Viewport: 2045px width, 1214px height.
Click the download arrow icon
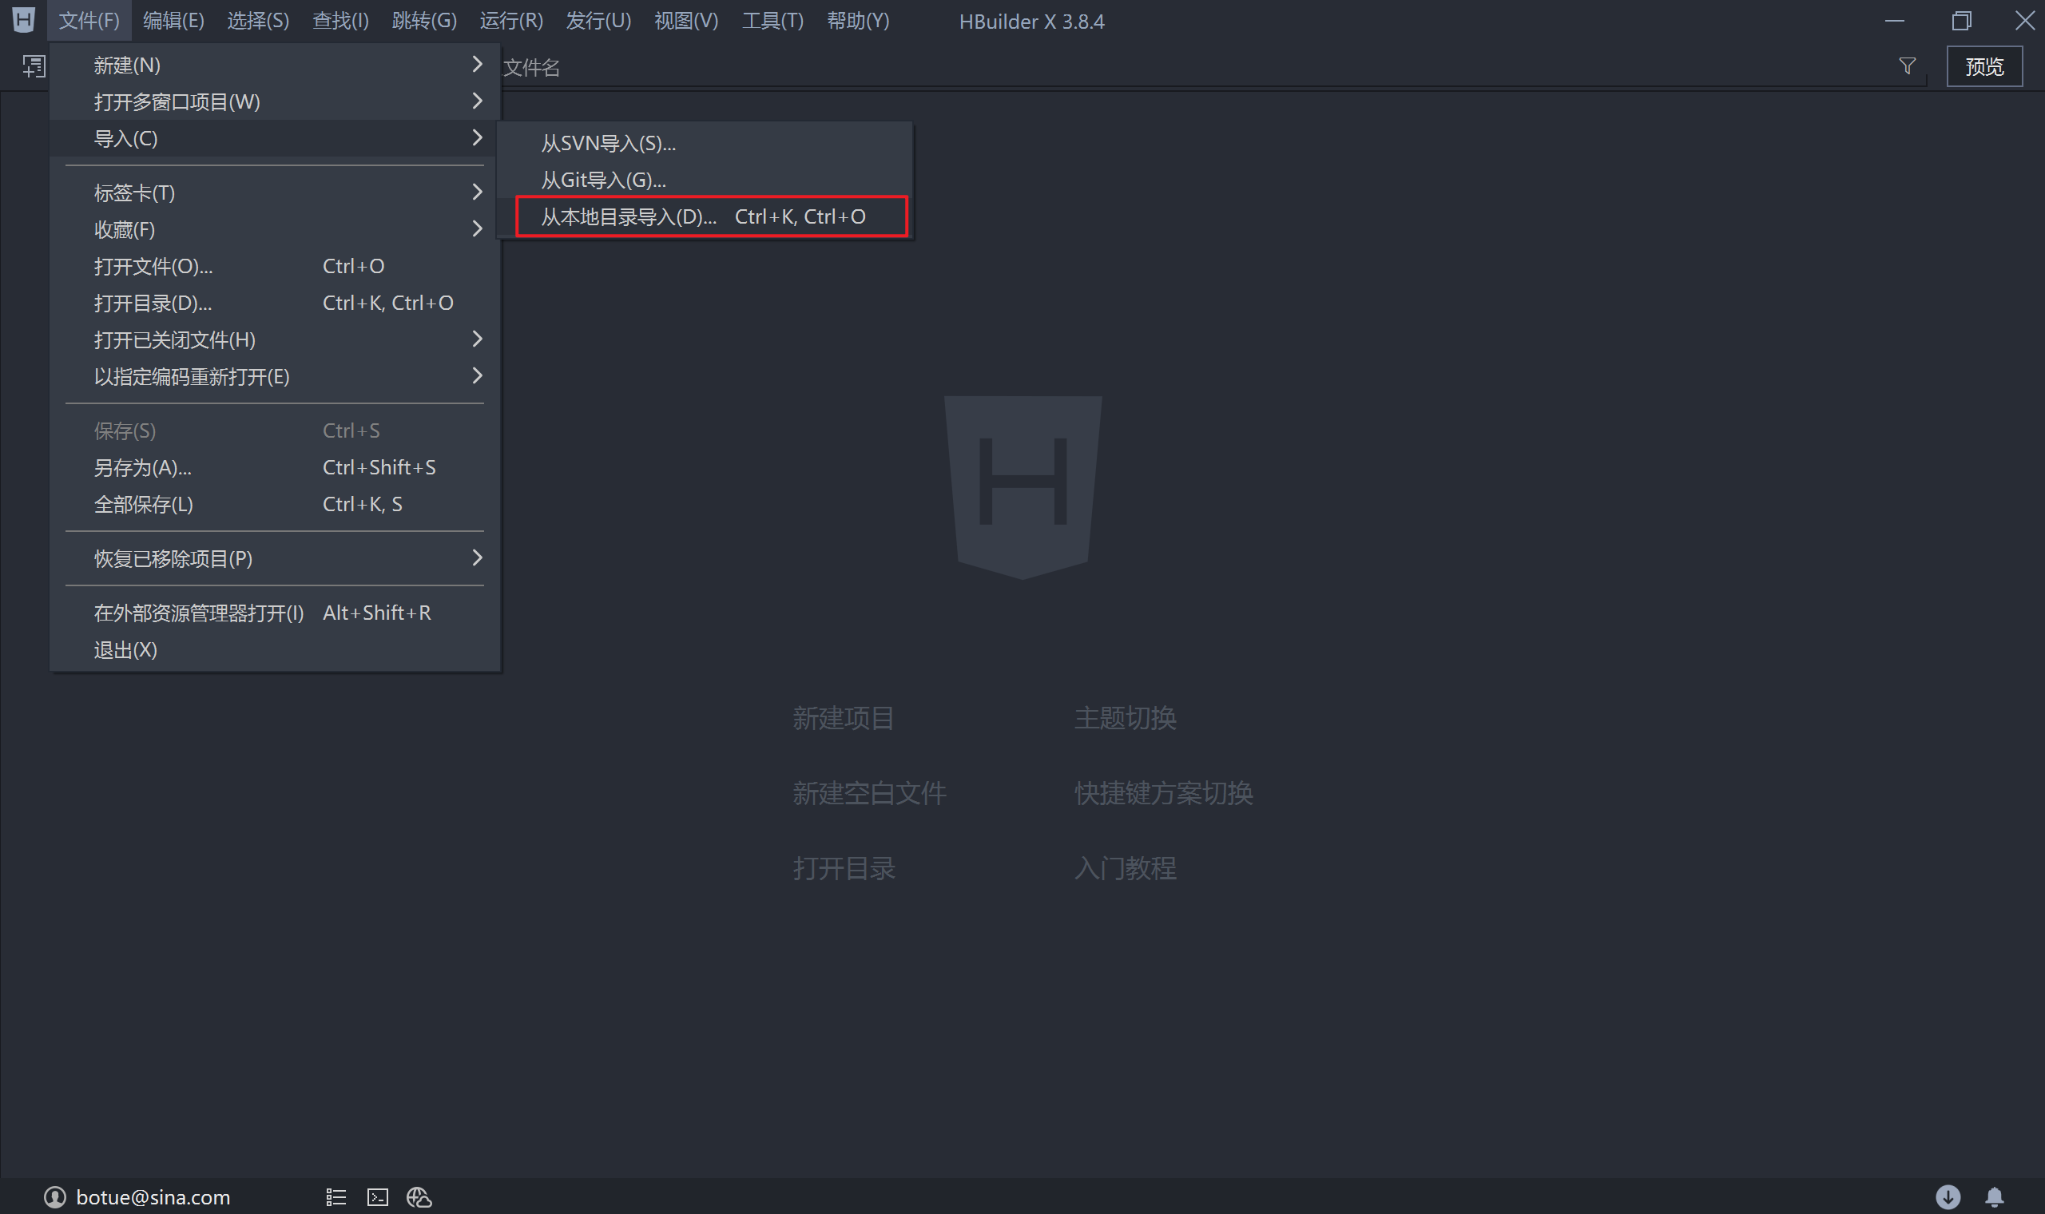(x=1948, y=1198)
